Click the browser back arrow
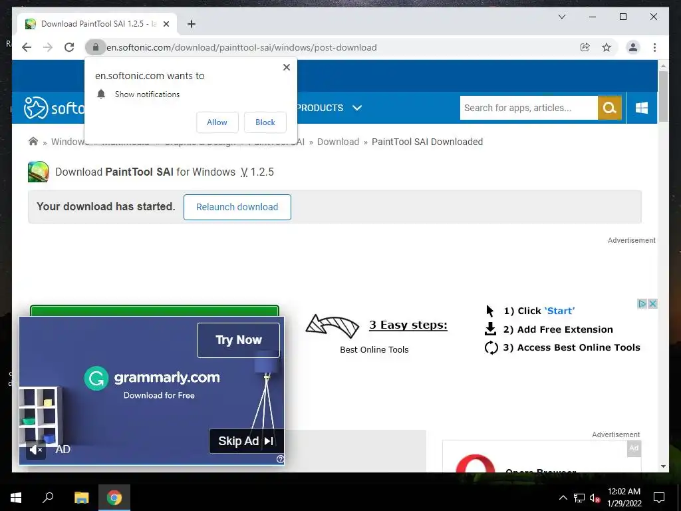Screen dimensions: 681x511 point(27,47)
